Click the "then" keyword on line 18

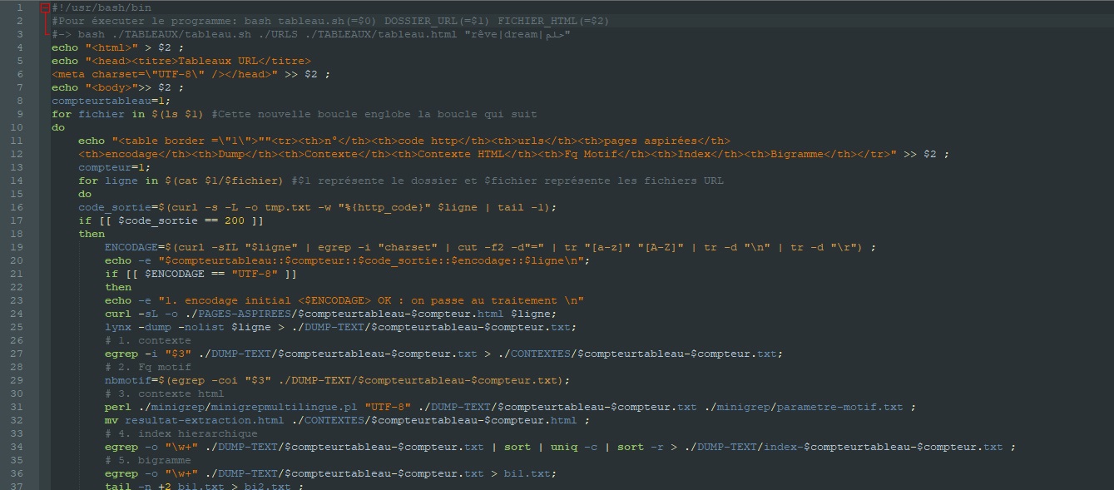[x=92, y=234]
